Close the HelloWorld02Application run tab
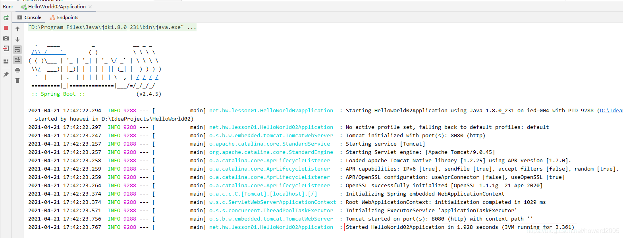 coord(90,7)
